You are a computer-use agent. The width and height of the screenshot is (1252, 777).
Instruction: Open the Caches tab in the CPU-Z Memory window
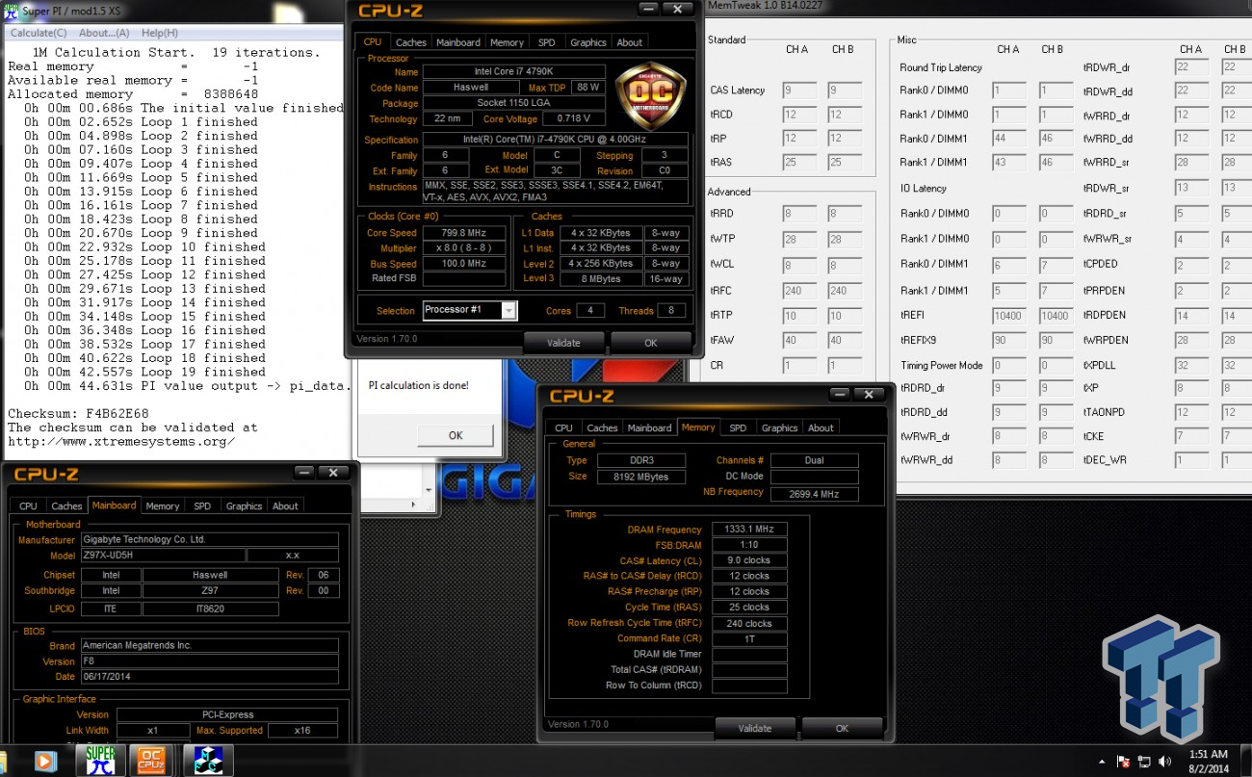coord(602,427)
